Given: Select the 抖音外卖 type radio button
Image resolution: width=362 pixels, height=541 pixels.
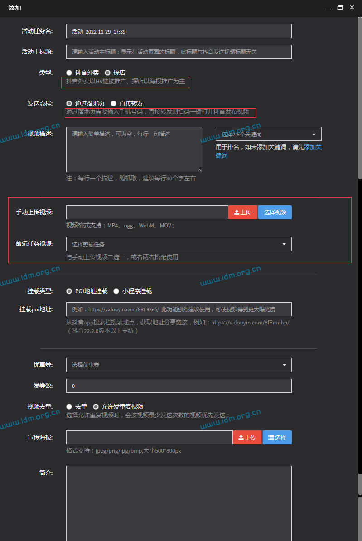Looking at the screenshot, I should (x=69, y=73).
